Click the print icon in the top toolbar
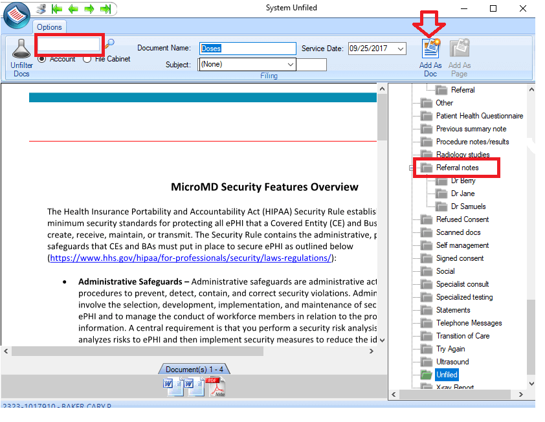 click(x=40, y=8)
